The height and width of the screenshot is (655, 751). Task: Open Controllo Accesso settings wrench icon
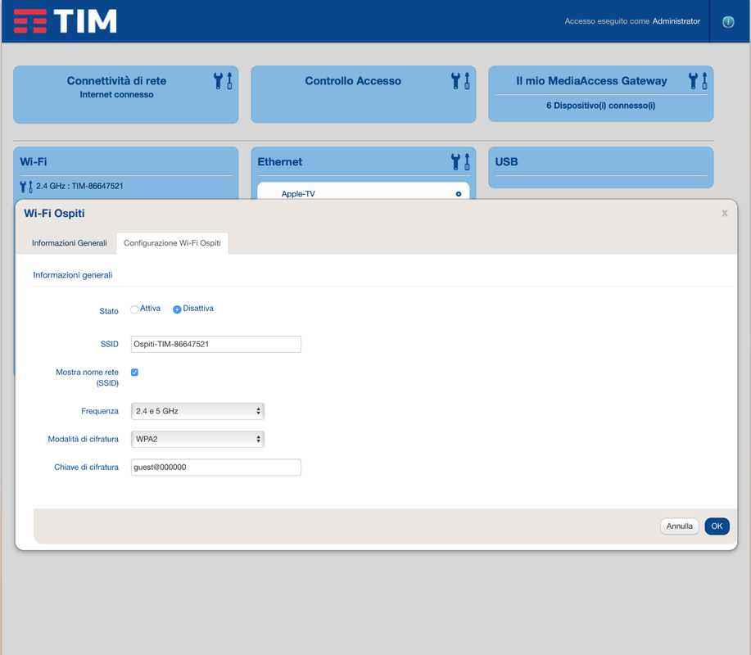pos(461,81)
